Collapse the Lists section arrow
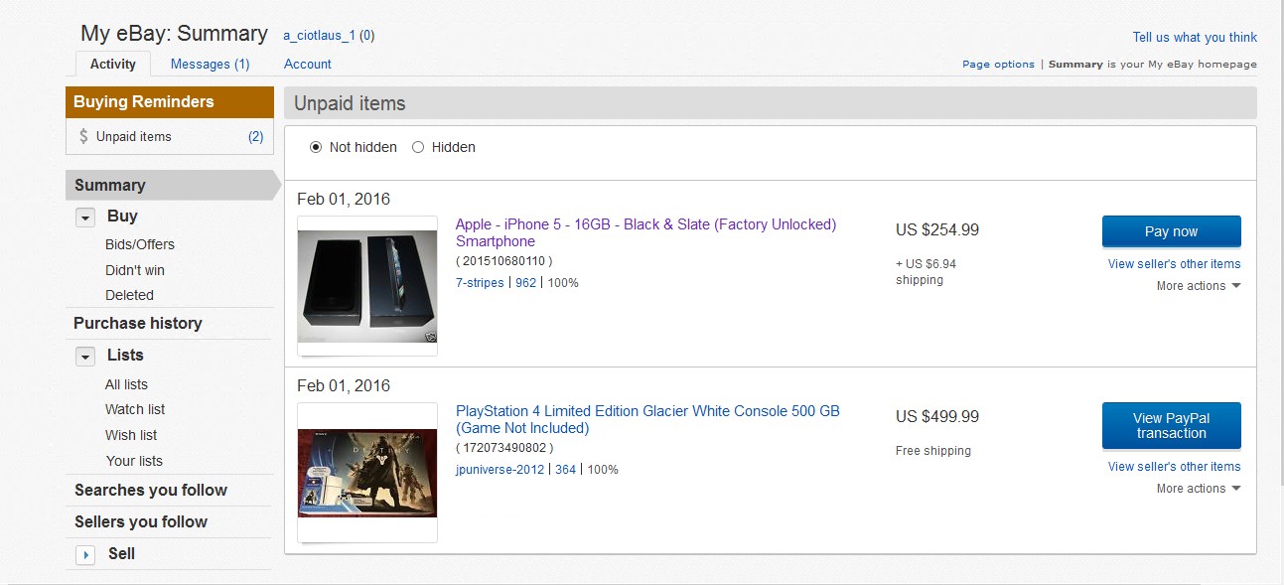The width and height of the screenshot is (1284, 585). pos(85,357)
